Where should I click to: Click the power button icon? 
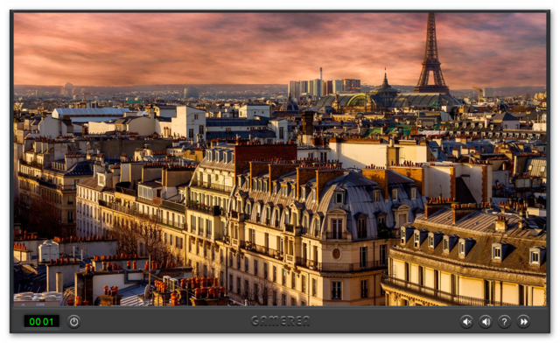click(73, 322)
